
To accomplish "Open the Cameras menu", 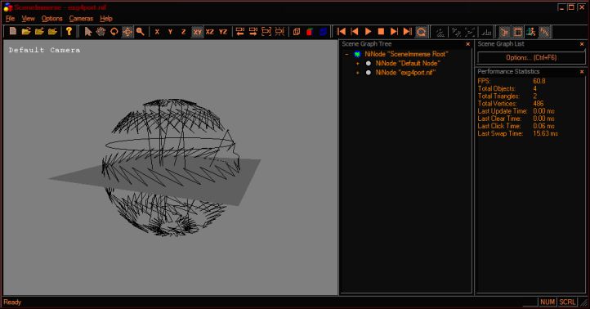I will [81, 19].
